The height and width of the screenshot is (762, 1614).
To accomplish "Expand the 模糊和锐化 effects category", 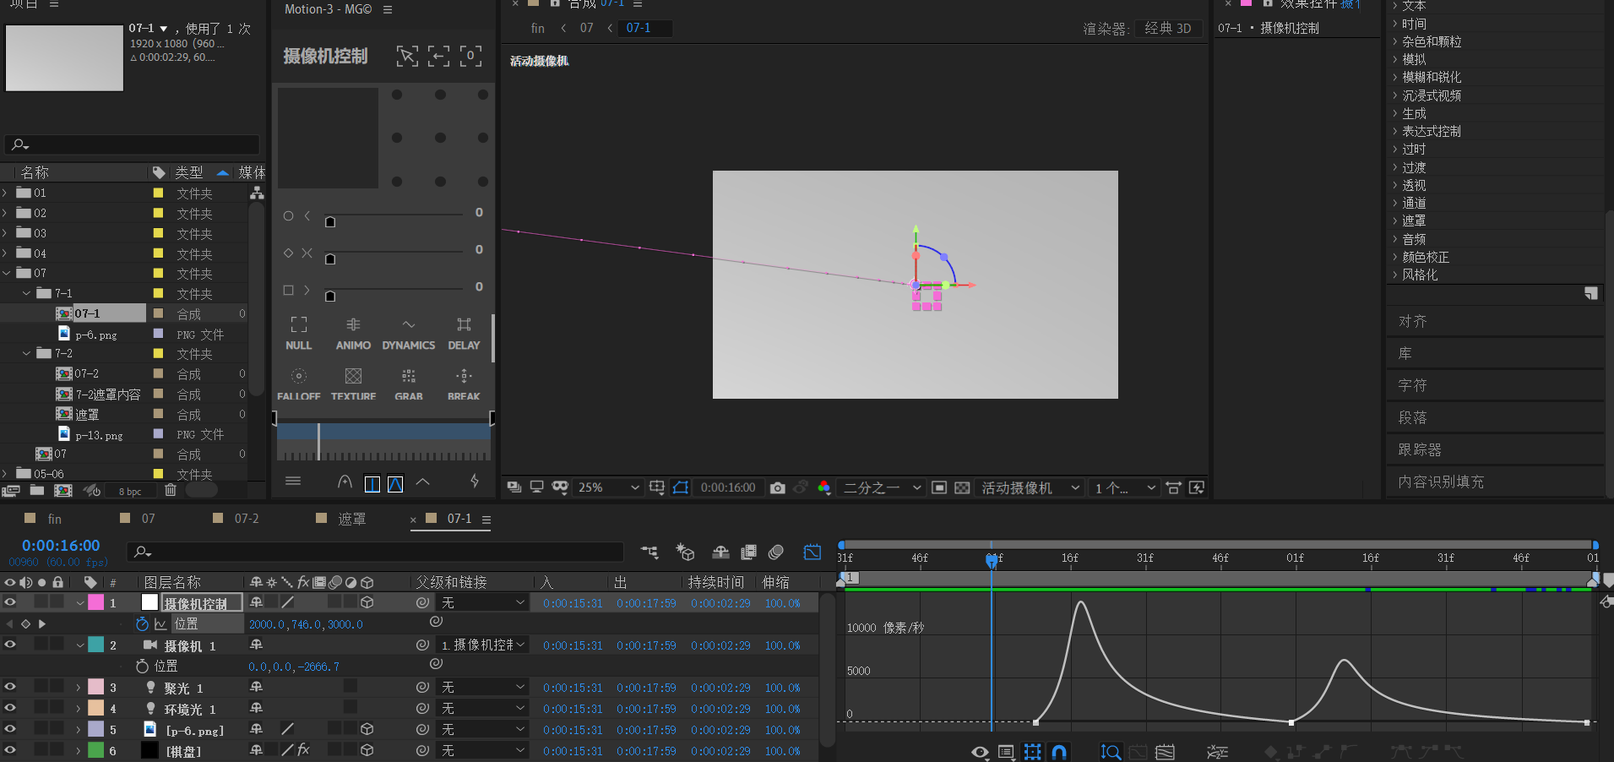I will point(1394,77).
